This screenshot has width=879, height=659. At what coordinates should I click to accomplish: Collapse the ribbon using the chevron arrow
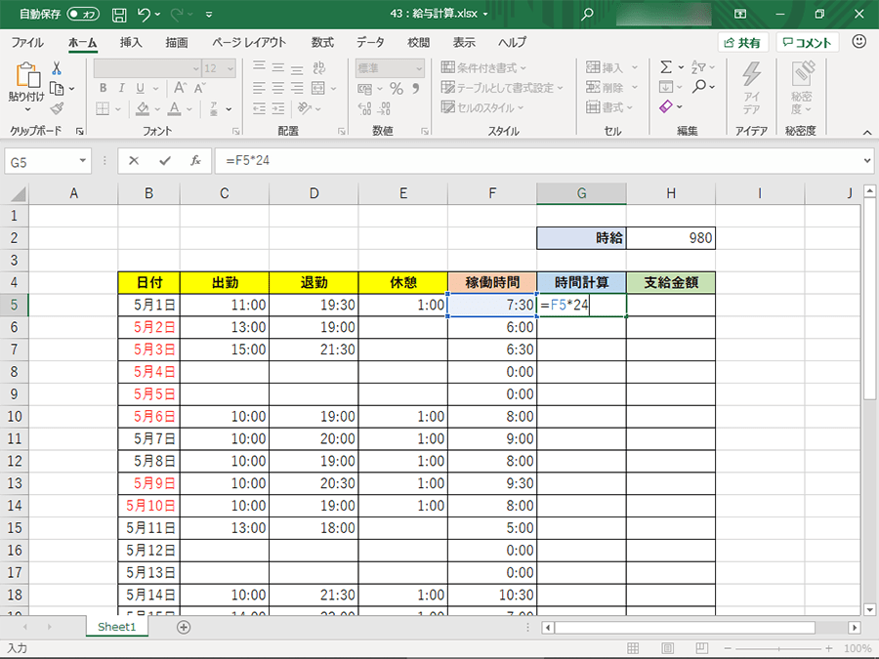tap(865, 131)
